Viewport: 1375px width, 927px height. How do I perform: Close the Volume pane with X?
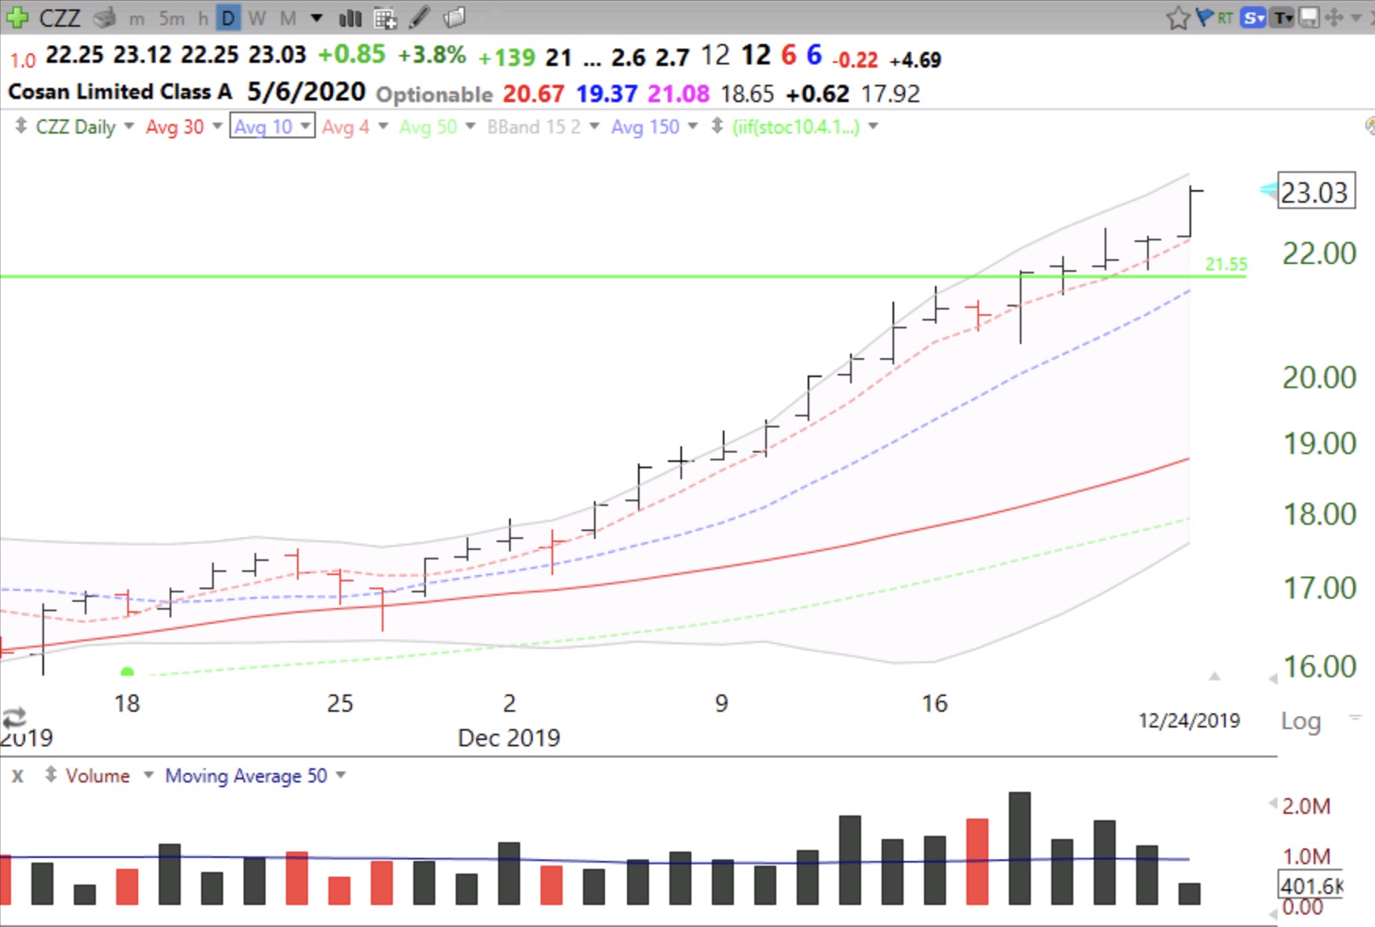click(17, 775)
